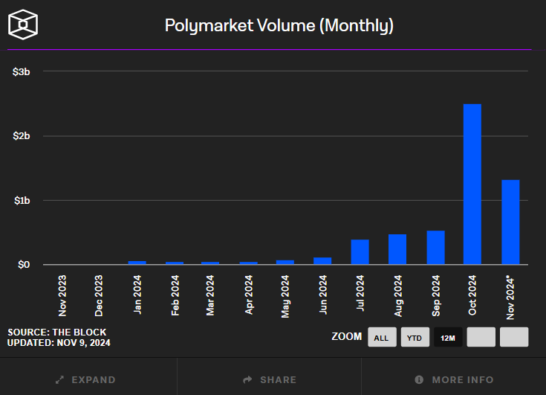Image resolution: width=546 pixels, height=395 pixels.
Task: Click the share arrow icon
Action: click(248, 380)
